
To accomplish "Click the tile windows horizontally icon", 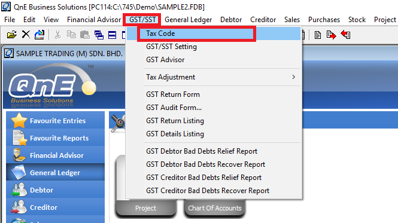I will [x=112, y=35].
